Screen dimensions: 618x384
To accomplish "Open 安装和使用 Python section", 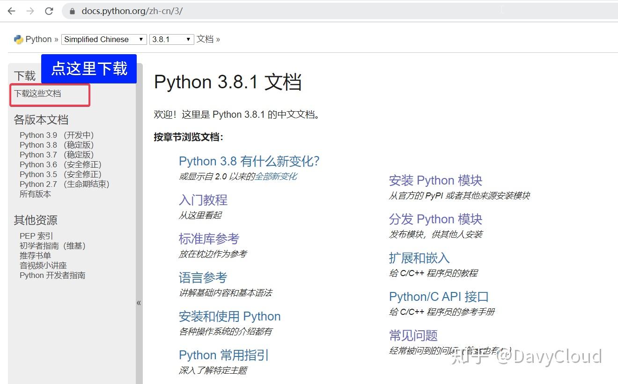I will tap(230, 316).
